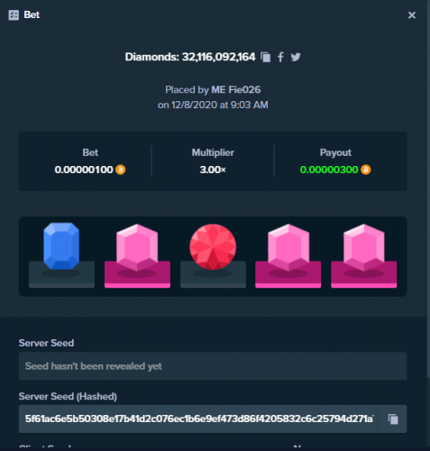The height and width of the screenshot is (451, 430).
Task: Click the 3.00× multiplier value
Action: [213, 170]
